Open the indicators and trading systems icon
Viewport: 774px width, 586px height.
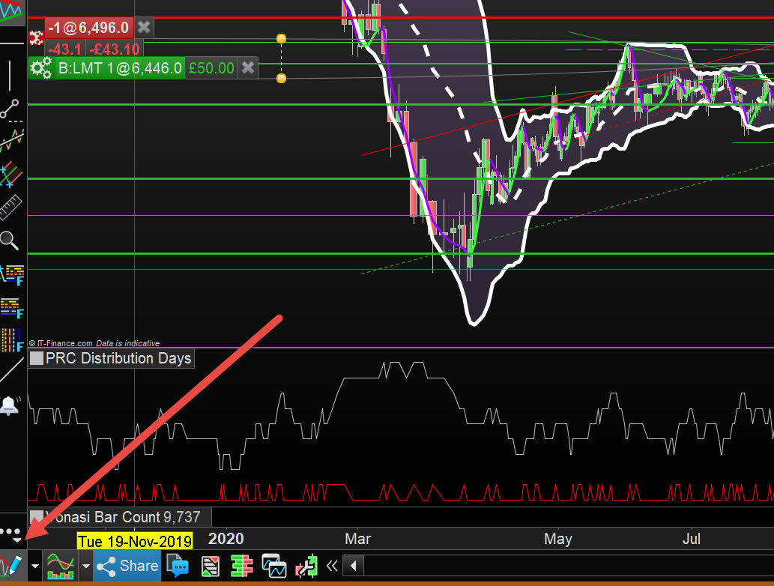60,566
